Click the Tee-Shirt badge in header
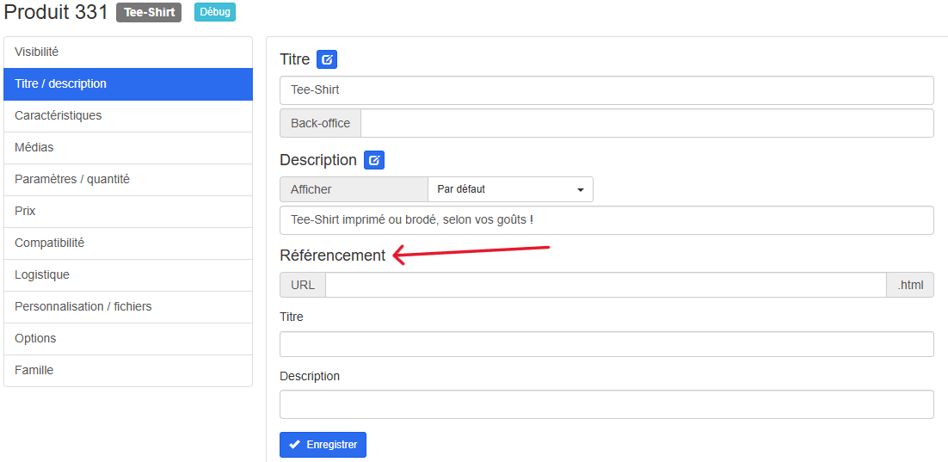Screen dimensions: 948x462 pyautogui.click(x=149, y=12)
